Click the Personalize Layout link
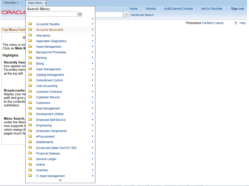 [x=219, y=23]
